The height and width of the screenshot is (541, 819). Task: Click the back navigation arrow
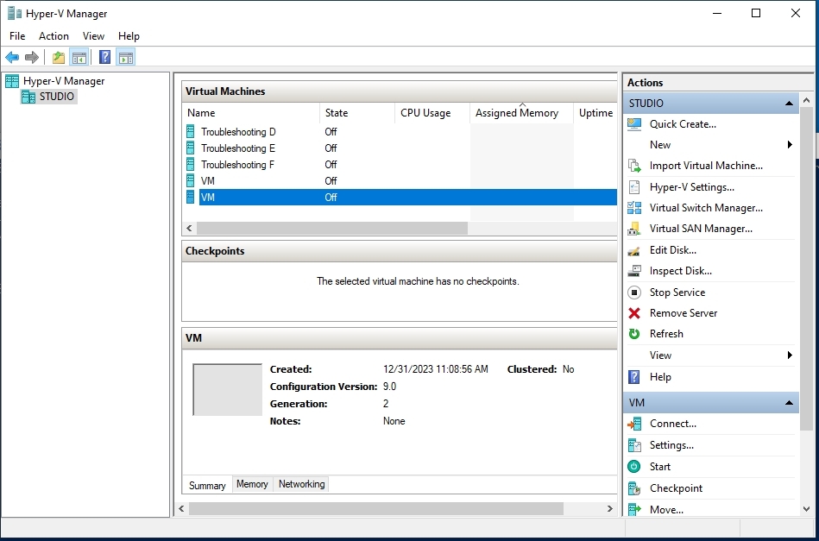(11, 57)
